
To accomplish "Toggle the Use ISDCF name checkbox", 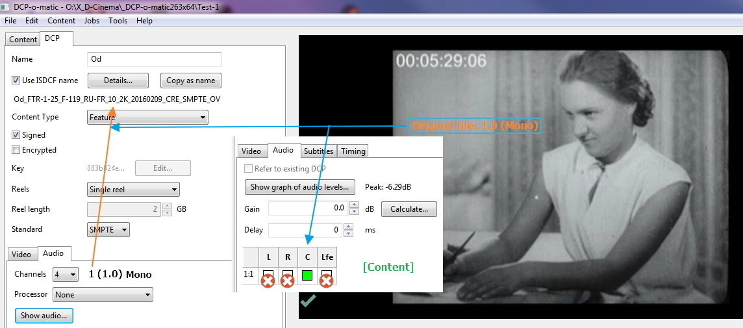I will [16, 81].
